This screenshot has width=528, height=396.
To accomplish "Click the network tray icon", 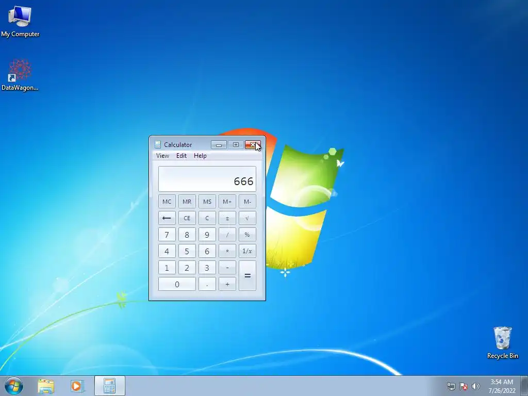I will point(451,386).
